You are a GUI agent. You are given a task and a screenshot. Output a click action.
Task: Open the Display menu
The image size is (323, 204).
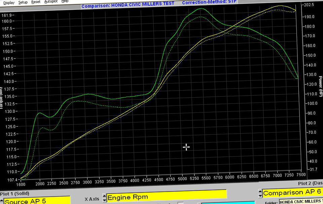point(9,3)
